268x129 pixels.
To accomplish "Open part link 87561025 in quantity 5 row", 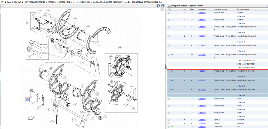I will pos(202,27).
